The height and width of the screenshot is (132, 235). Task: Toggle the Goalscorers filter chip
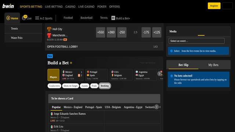tap(54, 86)
